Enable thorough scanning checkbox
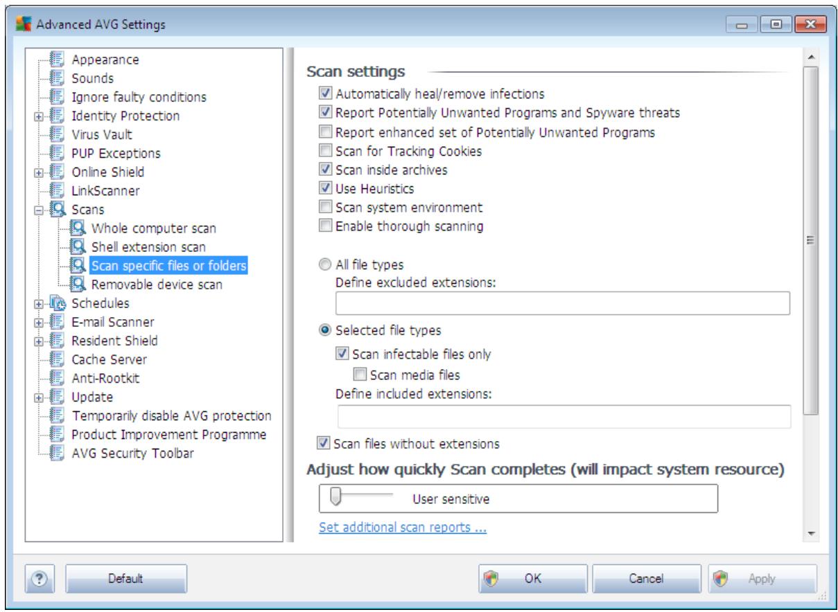The height and width of the screenshot is (612, 838). (x=325, y=226)
